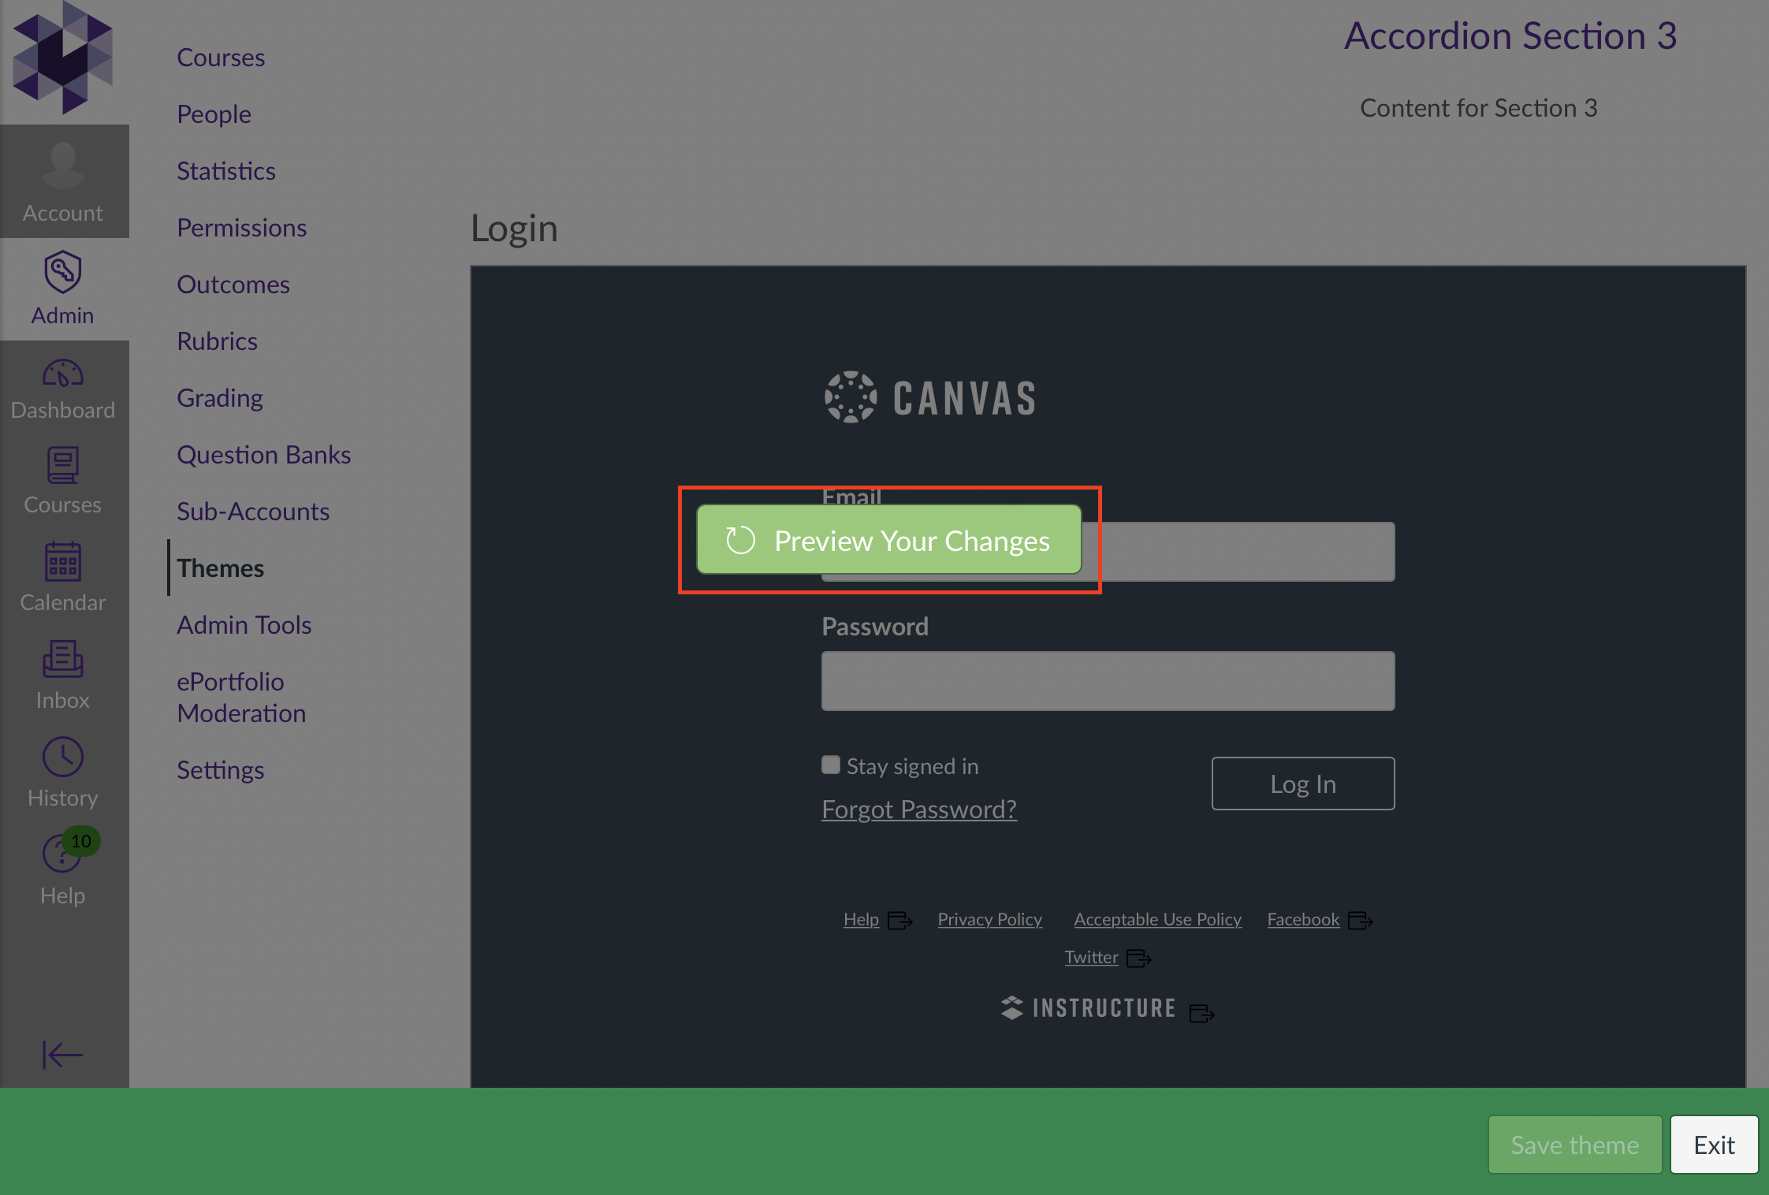
Task: Go to the Dashboard via sidebar icon
Action: (62, 386)
